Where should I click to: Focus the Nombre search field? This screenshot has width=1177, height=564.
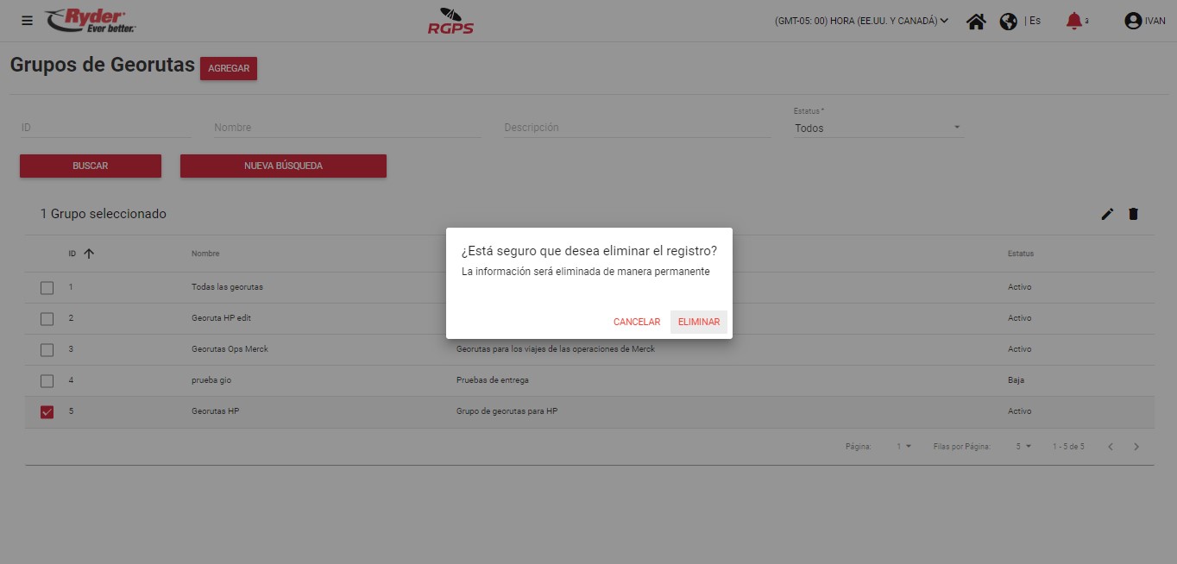[347, 128]
